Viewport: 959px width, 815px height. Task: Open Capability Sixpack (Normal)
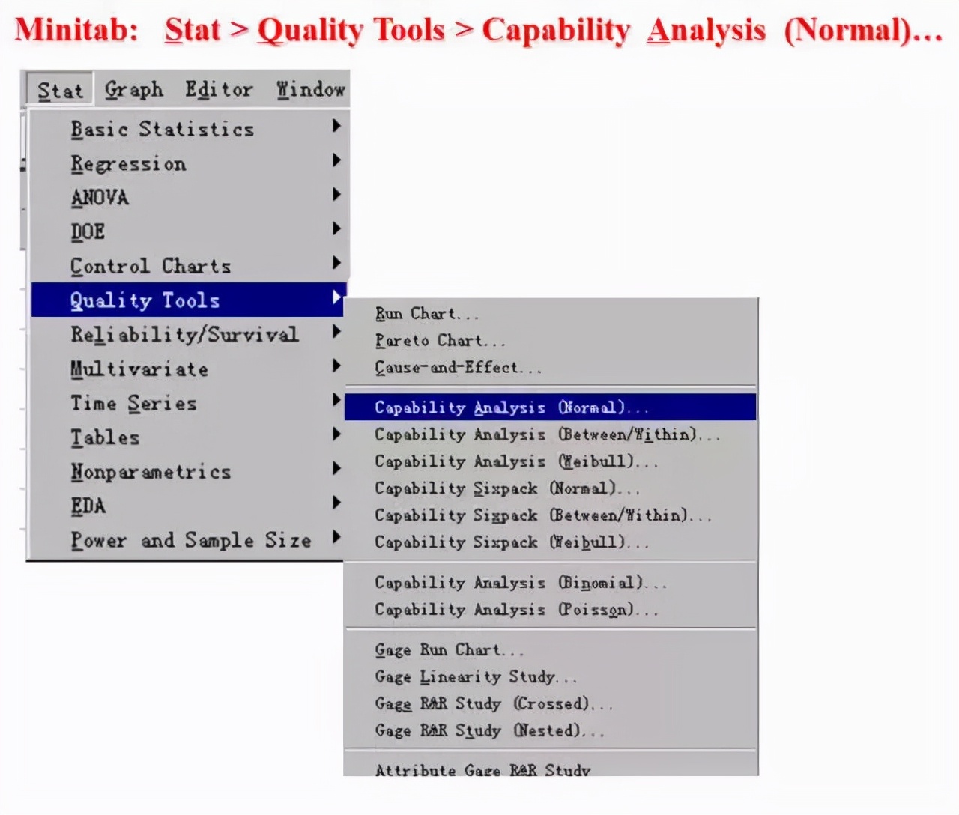551,488
